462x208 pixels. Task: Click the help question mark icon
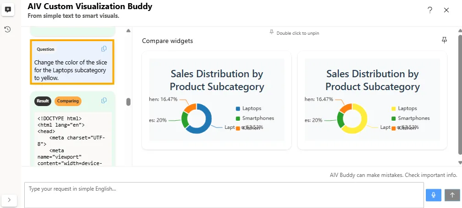(429, 10)
